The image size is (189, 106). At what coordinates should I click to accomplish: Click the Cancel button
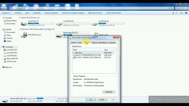click(x=102, y=100)
